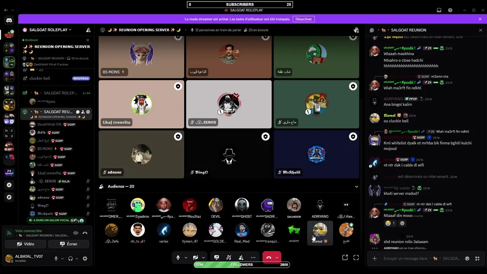Open Discord direct messages home icon

(9, 21)
